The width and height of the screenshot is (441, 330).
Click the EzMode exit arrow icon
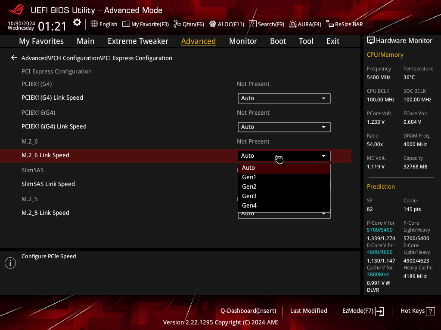(379, 311)
